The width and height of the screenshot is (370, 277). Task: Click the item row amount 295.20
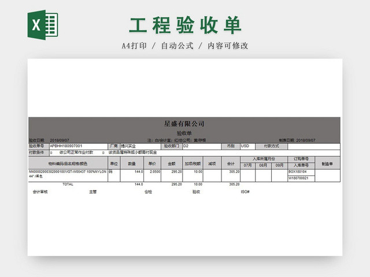[x=172, y=175]
